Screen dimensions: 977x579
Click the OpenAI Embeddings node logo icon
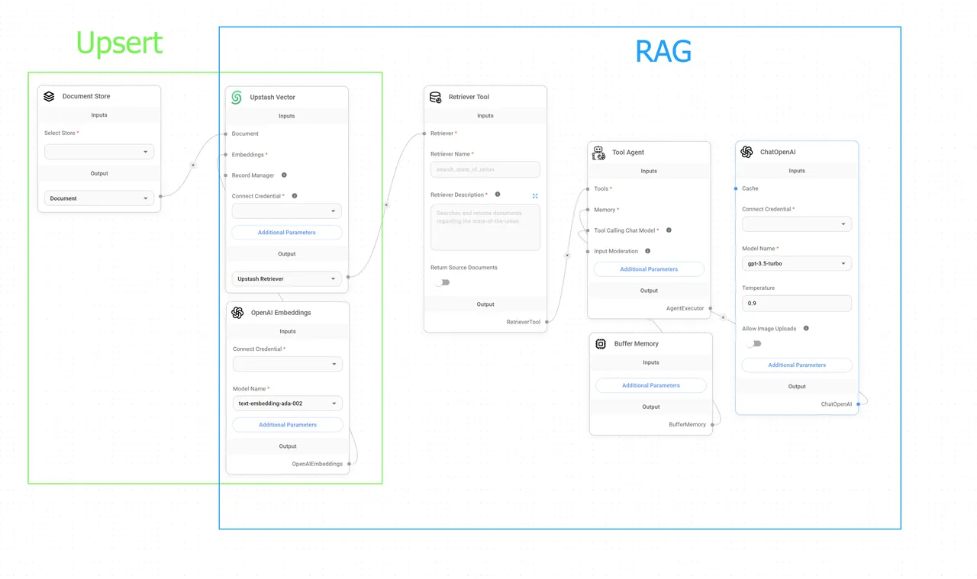[x=237, y=312]
